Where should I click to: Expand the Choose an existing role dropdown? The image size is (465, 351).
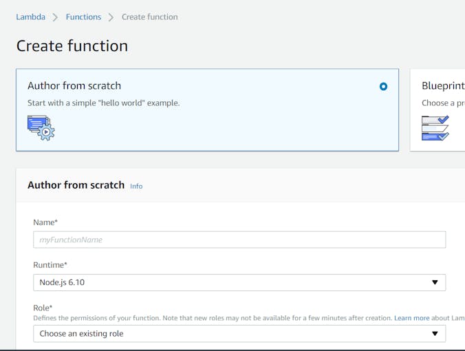coord(239,334)
